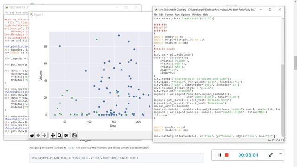The width and height of the screenshot is (297, 167).
Task: Go forward to next plot view
Action: click(x=45, y=135)
